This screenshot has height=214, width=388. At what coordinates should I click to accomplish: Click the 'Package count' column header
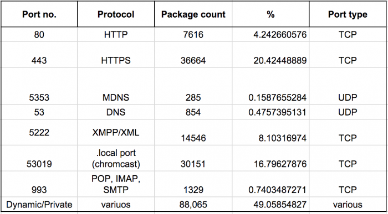[x=193, y=14]
